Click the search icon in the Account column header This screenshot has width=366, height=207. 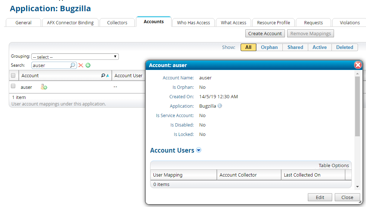point(103,76)
